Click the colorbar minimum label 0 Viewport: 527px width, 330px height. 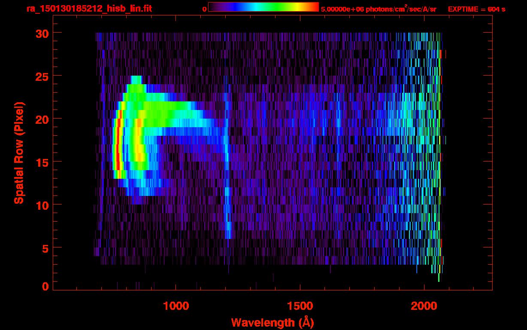pos(204,9)
